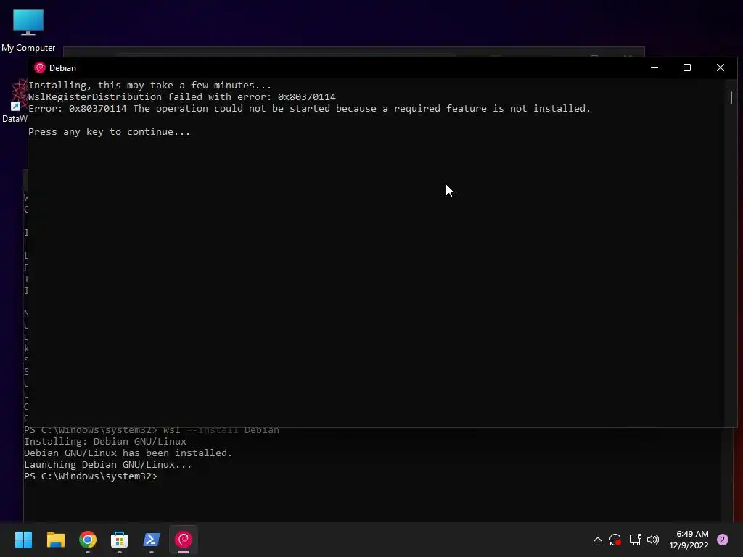Image resolution: width=743 pixels, height=557 pixels.
Task: Open the network tray icon
Action: pyautogui.click(x=635, y=540)
